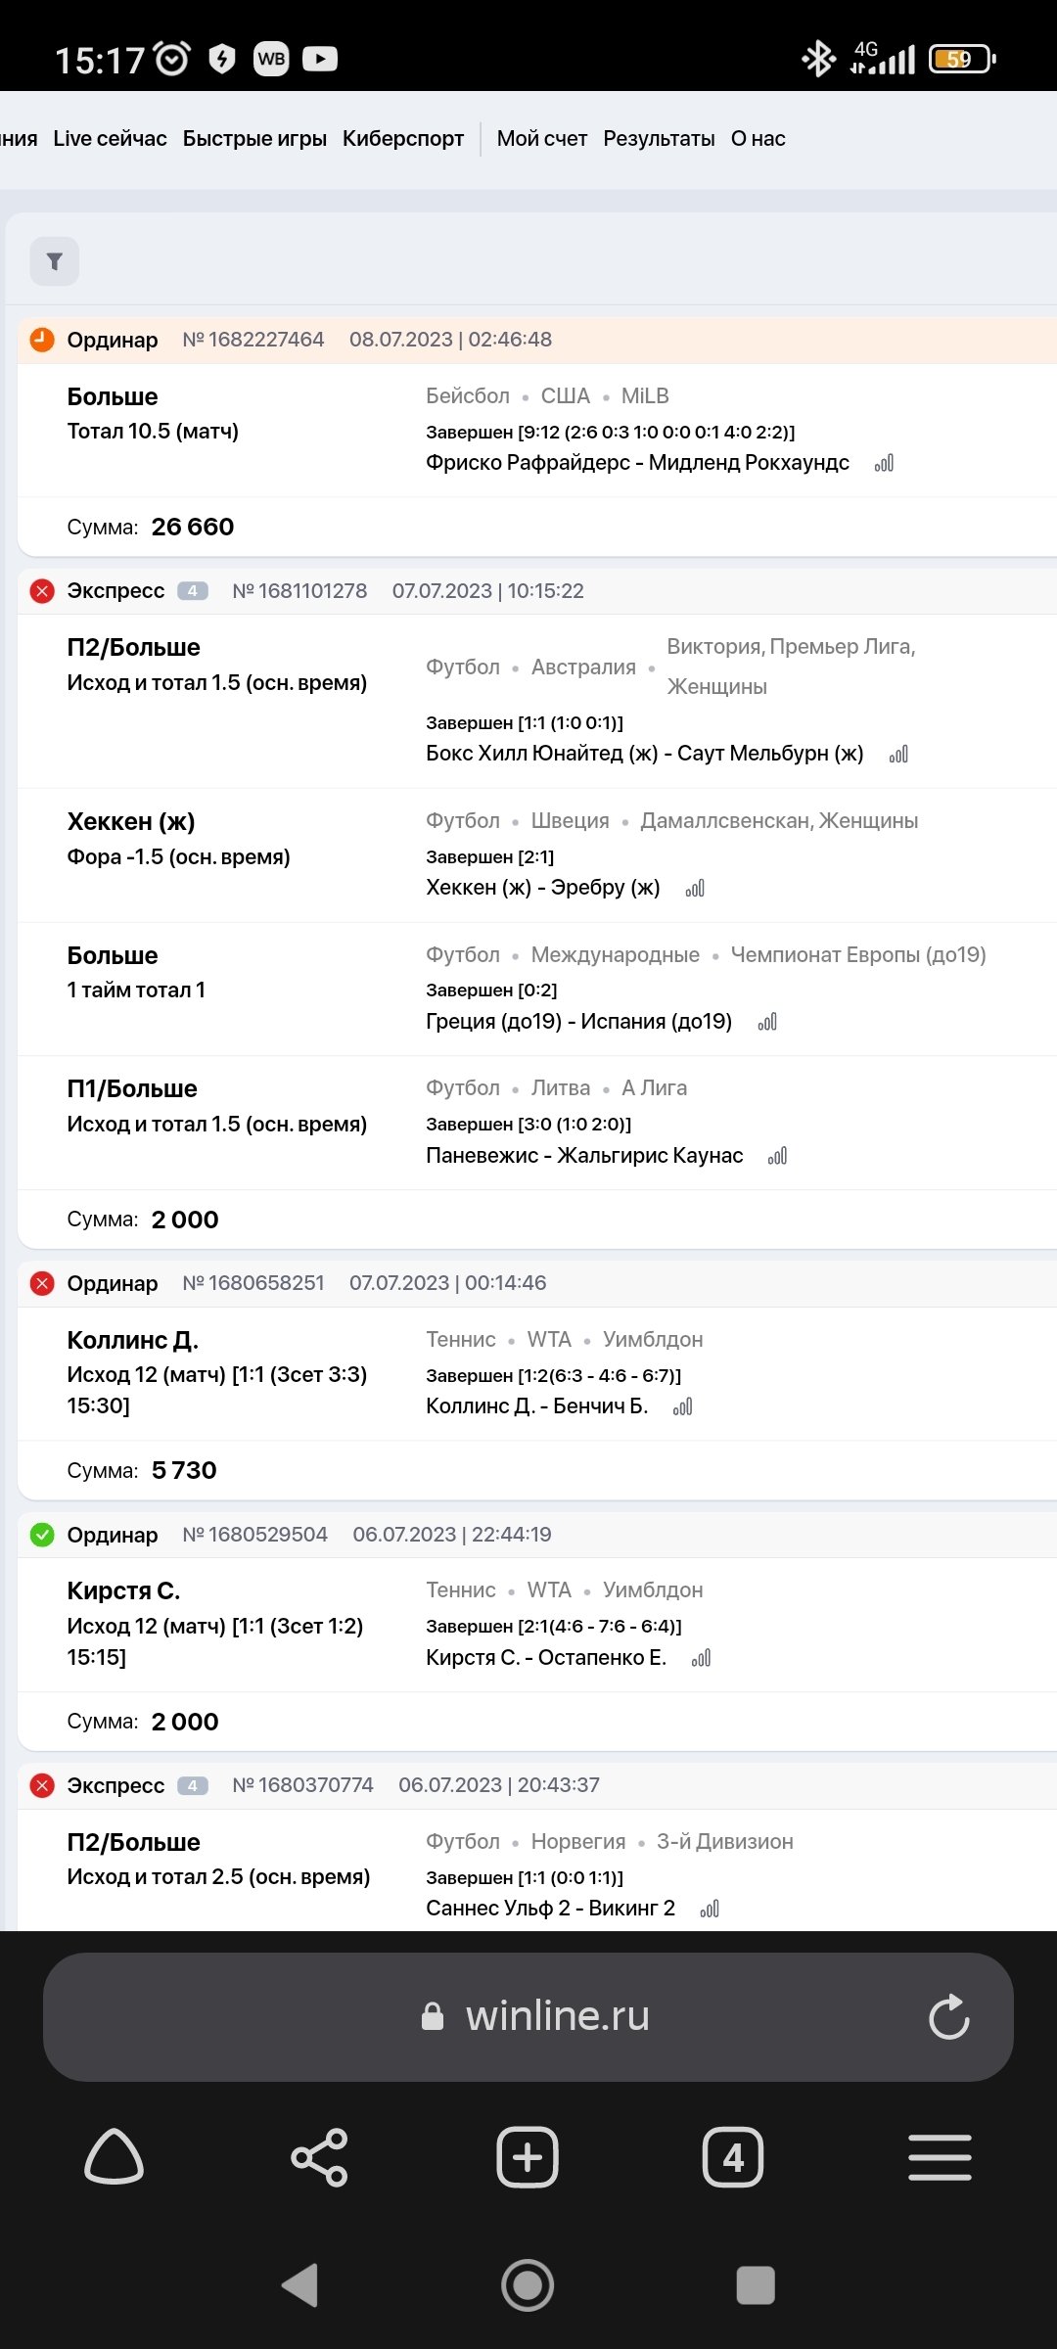Open stats for Коллинс Д. – Бенчич Б.

[683, 1407]
